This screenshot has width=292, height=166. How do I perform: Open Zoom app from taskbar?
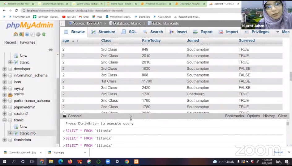point(108,162)
